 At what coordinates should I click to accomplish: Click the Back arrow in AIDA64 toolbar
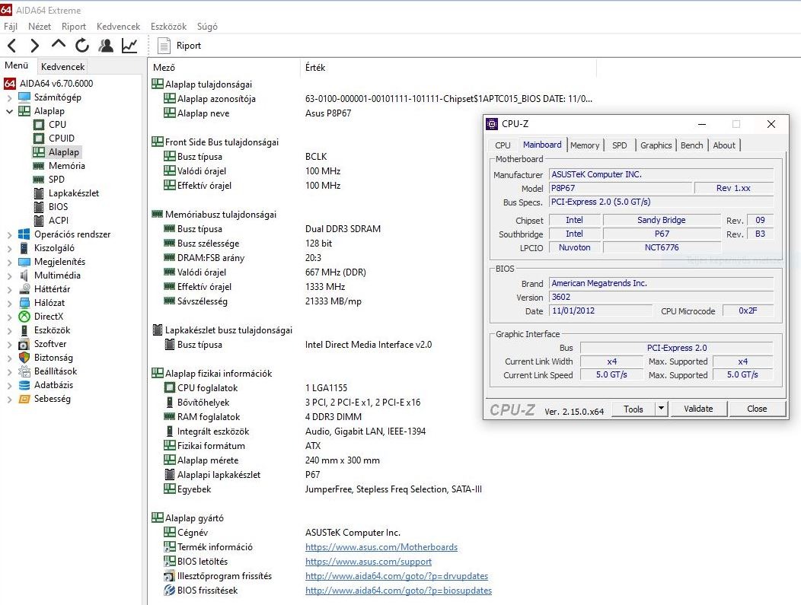[x=12, y=46]
